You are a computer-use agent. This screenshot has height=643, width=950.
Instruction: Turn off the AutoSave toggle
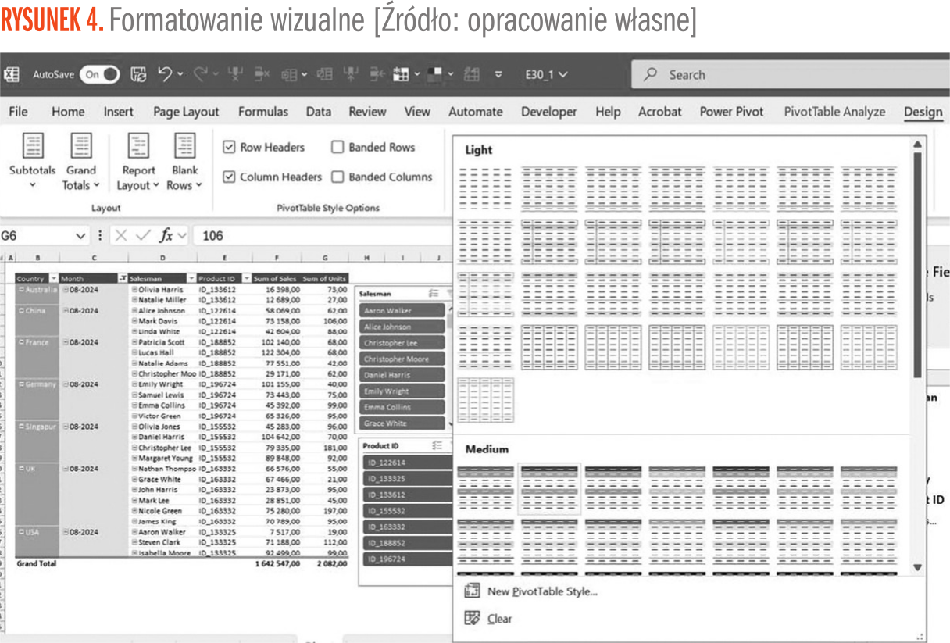pyautogui.click(x=99, y=74)
